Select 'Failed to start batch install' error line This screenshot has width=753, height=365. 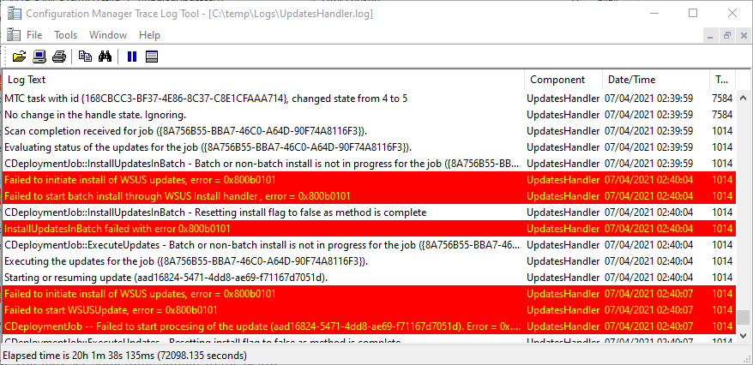[369, 196]
